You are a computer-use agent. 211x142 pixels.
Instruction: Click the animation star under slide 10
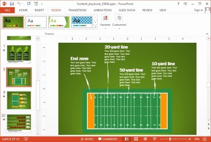(x=4, y=119)
